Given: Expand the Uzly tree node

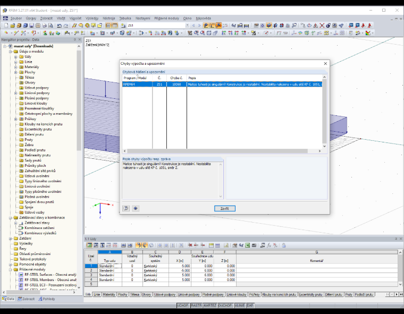Looking at the screenshot, I should (16, 57).
